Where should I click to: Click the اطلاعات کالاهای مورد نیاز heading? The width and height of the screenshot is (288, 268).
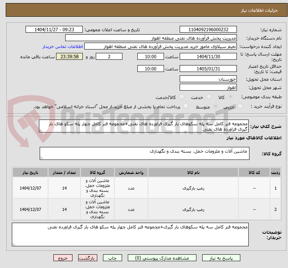tap(254, 138)
